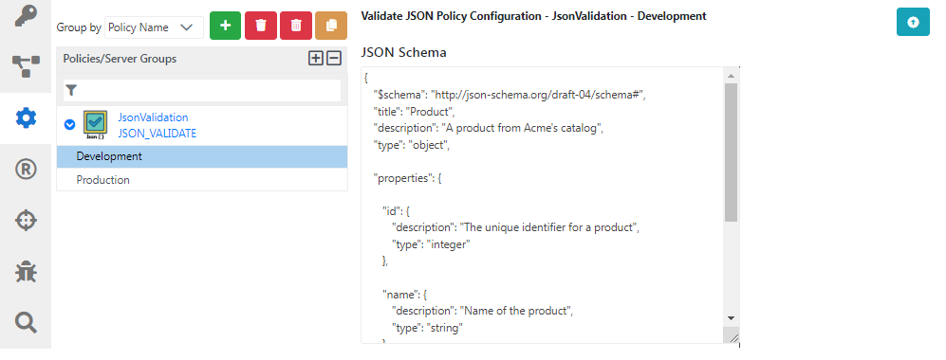Screen dimensions: 946x360
Task: Open the bug debug sidebar icon
Action: point(26,272)
